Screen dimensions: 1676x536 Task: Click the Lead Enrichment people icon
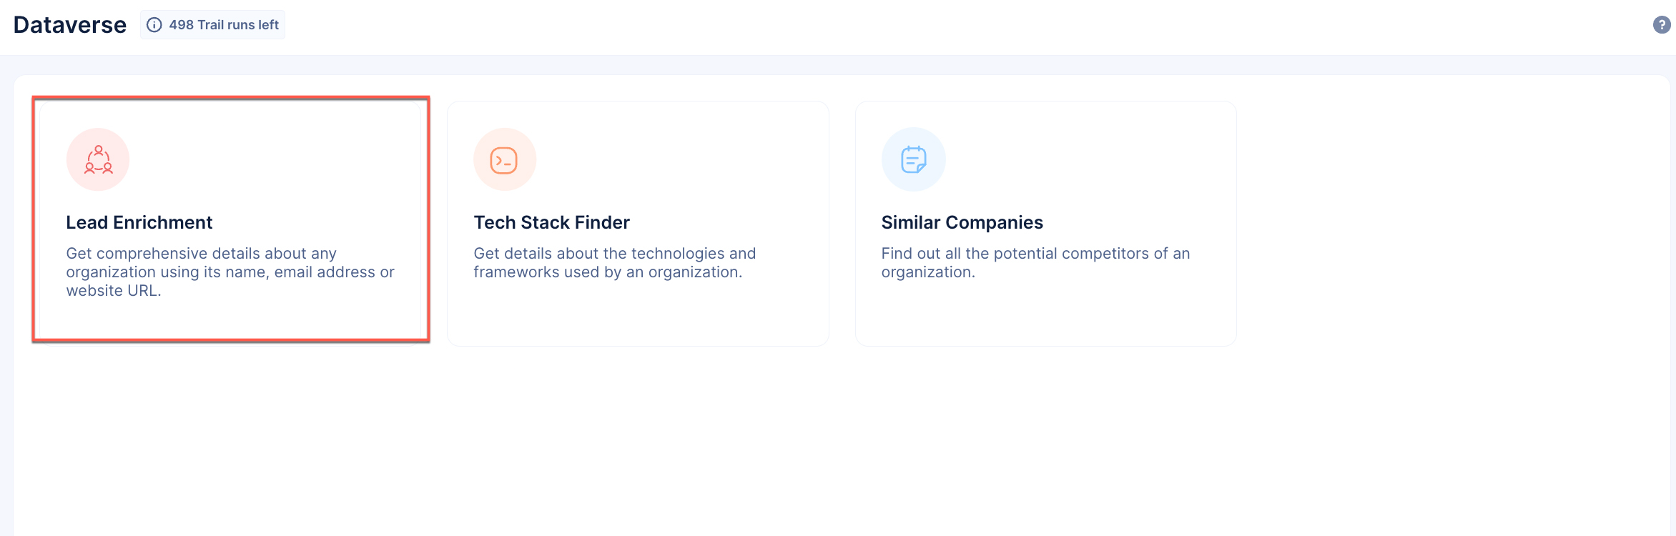(98, 159)
